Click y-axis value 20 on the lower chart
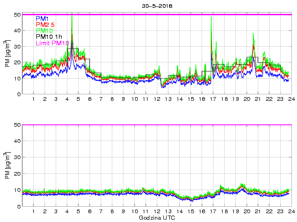297x222 pixels. pyautogui.click(x=17, y=174)
